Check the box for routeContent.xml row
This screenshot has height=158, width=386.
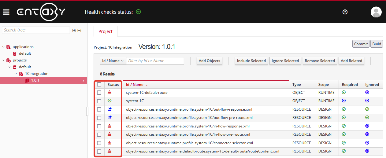[99, 151]
